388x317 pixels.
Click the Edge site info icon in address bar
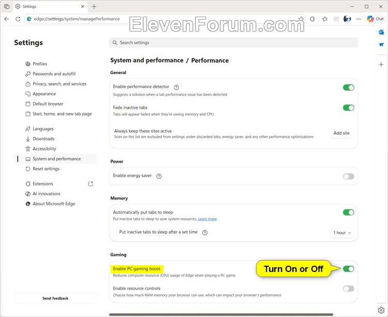click(x=29, y=19)
